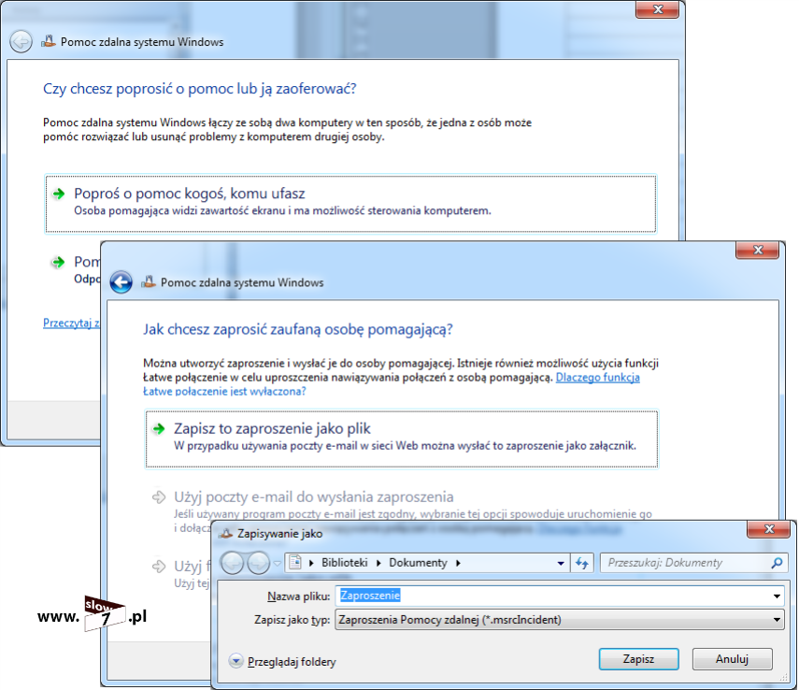Expand arrow before Biblioteki breadcrumb
This screenshot has width=799, height=690.
pyautogui.click(x=311, y=563)
